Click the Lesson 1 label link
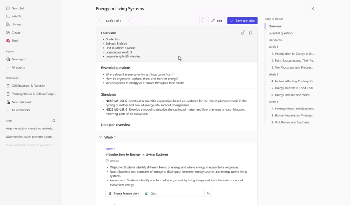 click(x=110, y=148)
